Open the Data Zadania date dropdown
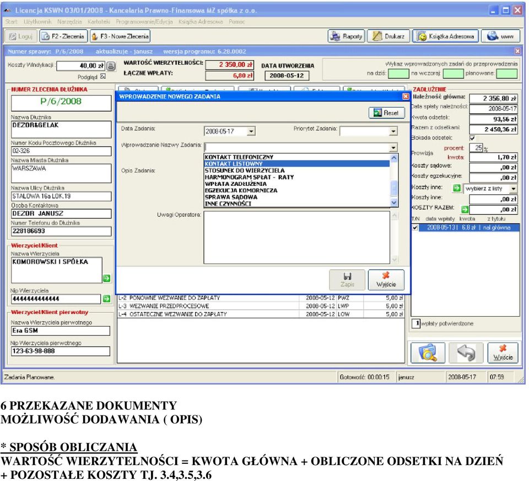 [251, 131]
